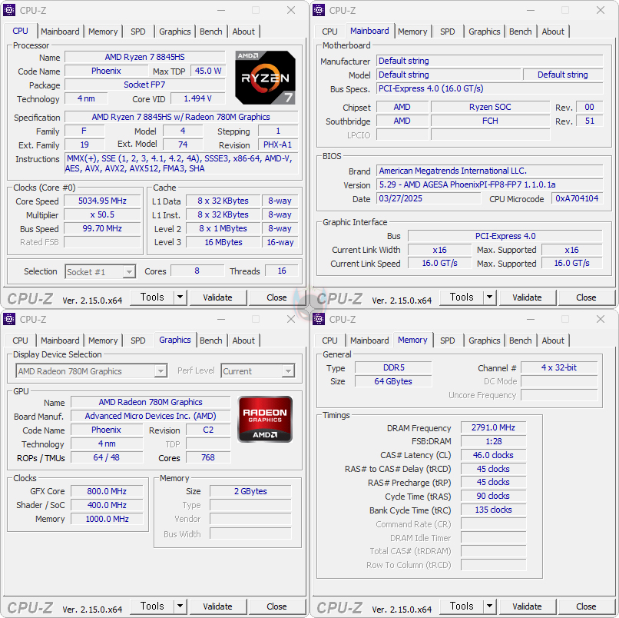Click CPU-Z app icon in top-left window title bar
619x618 pixels.
[x=9, y=10]
